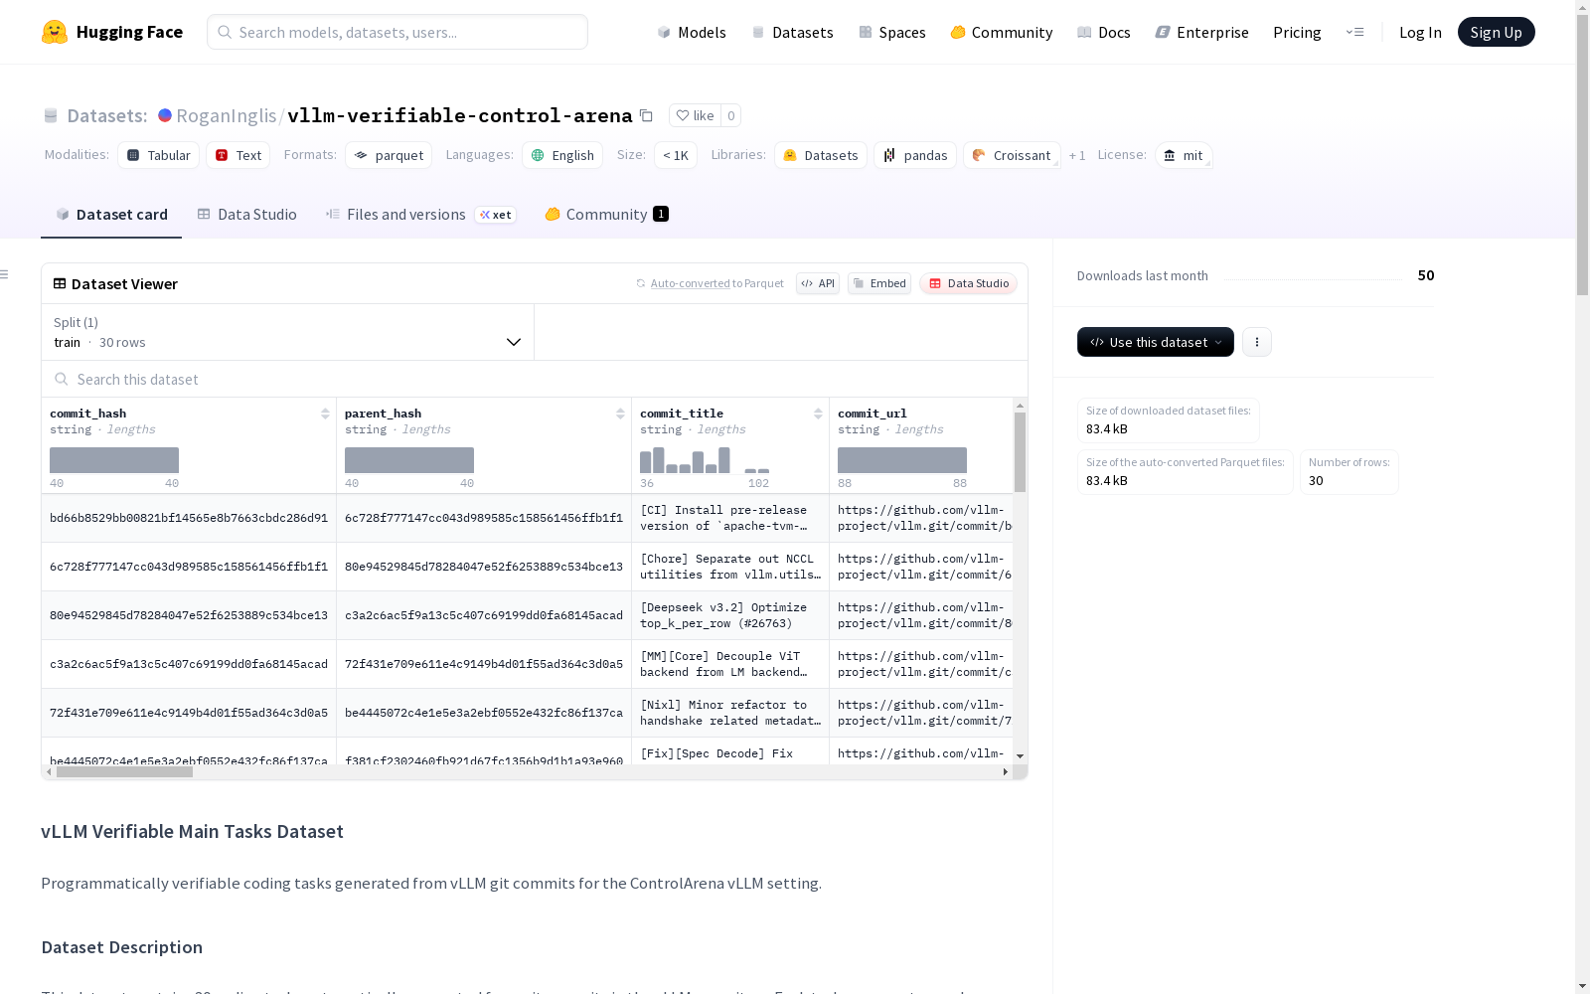Image resolution: width=1590 pixels, height=994 pixels.
Task: Open the Community nav item
Action: coord(1002,32)
